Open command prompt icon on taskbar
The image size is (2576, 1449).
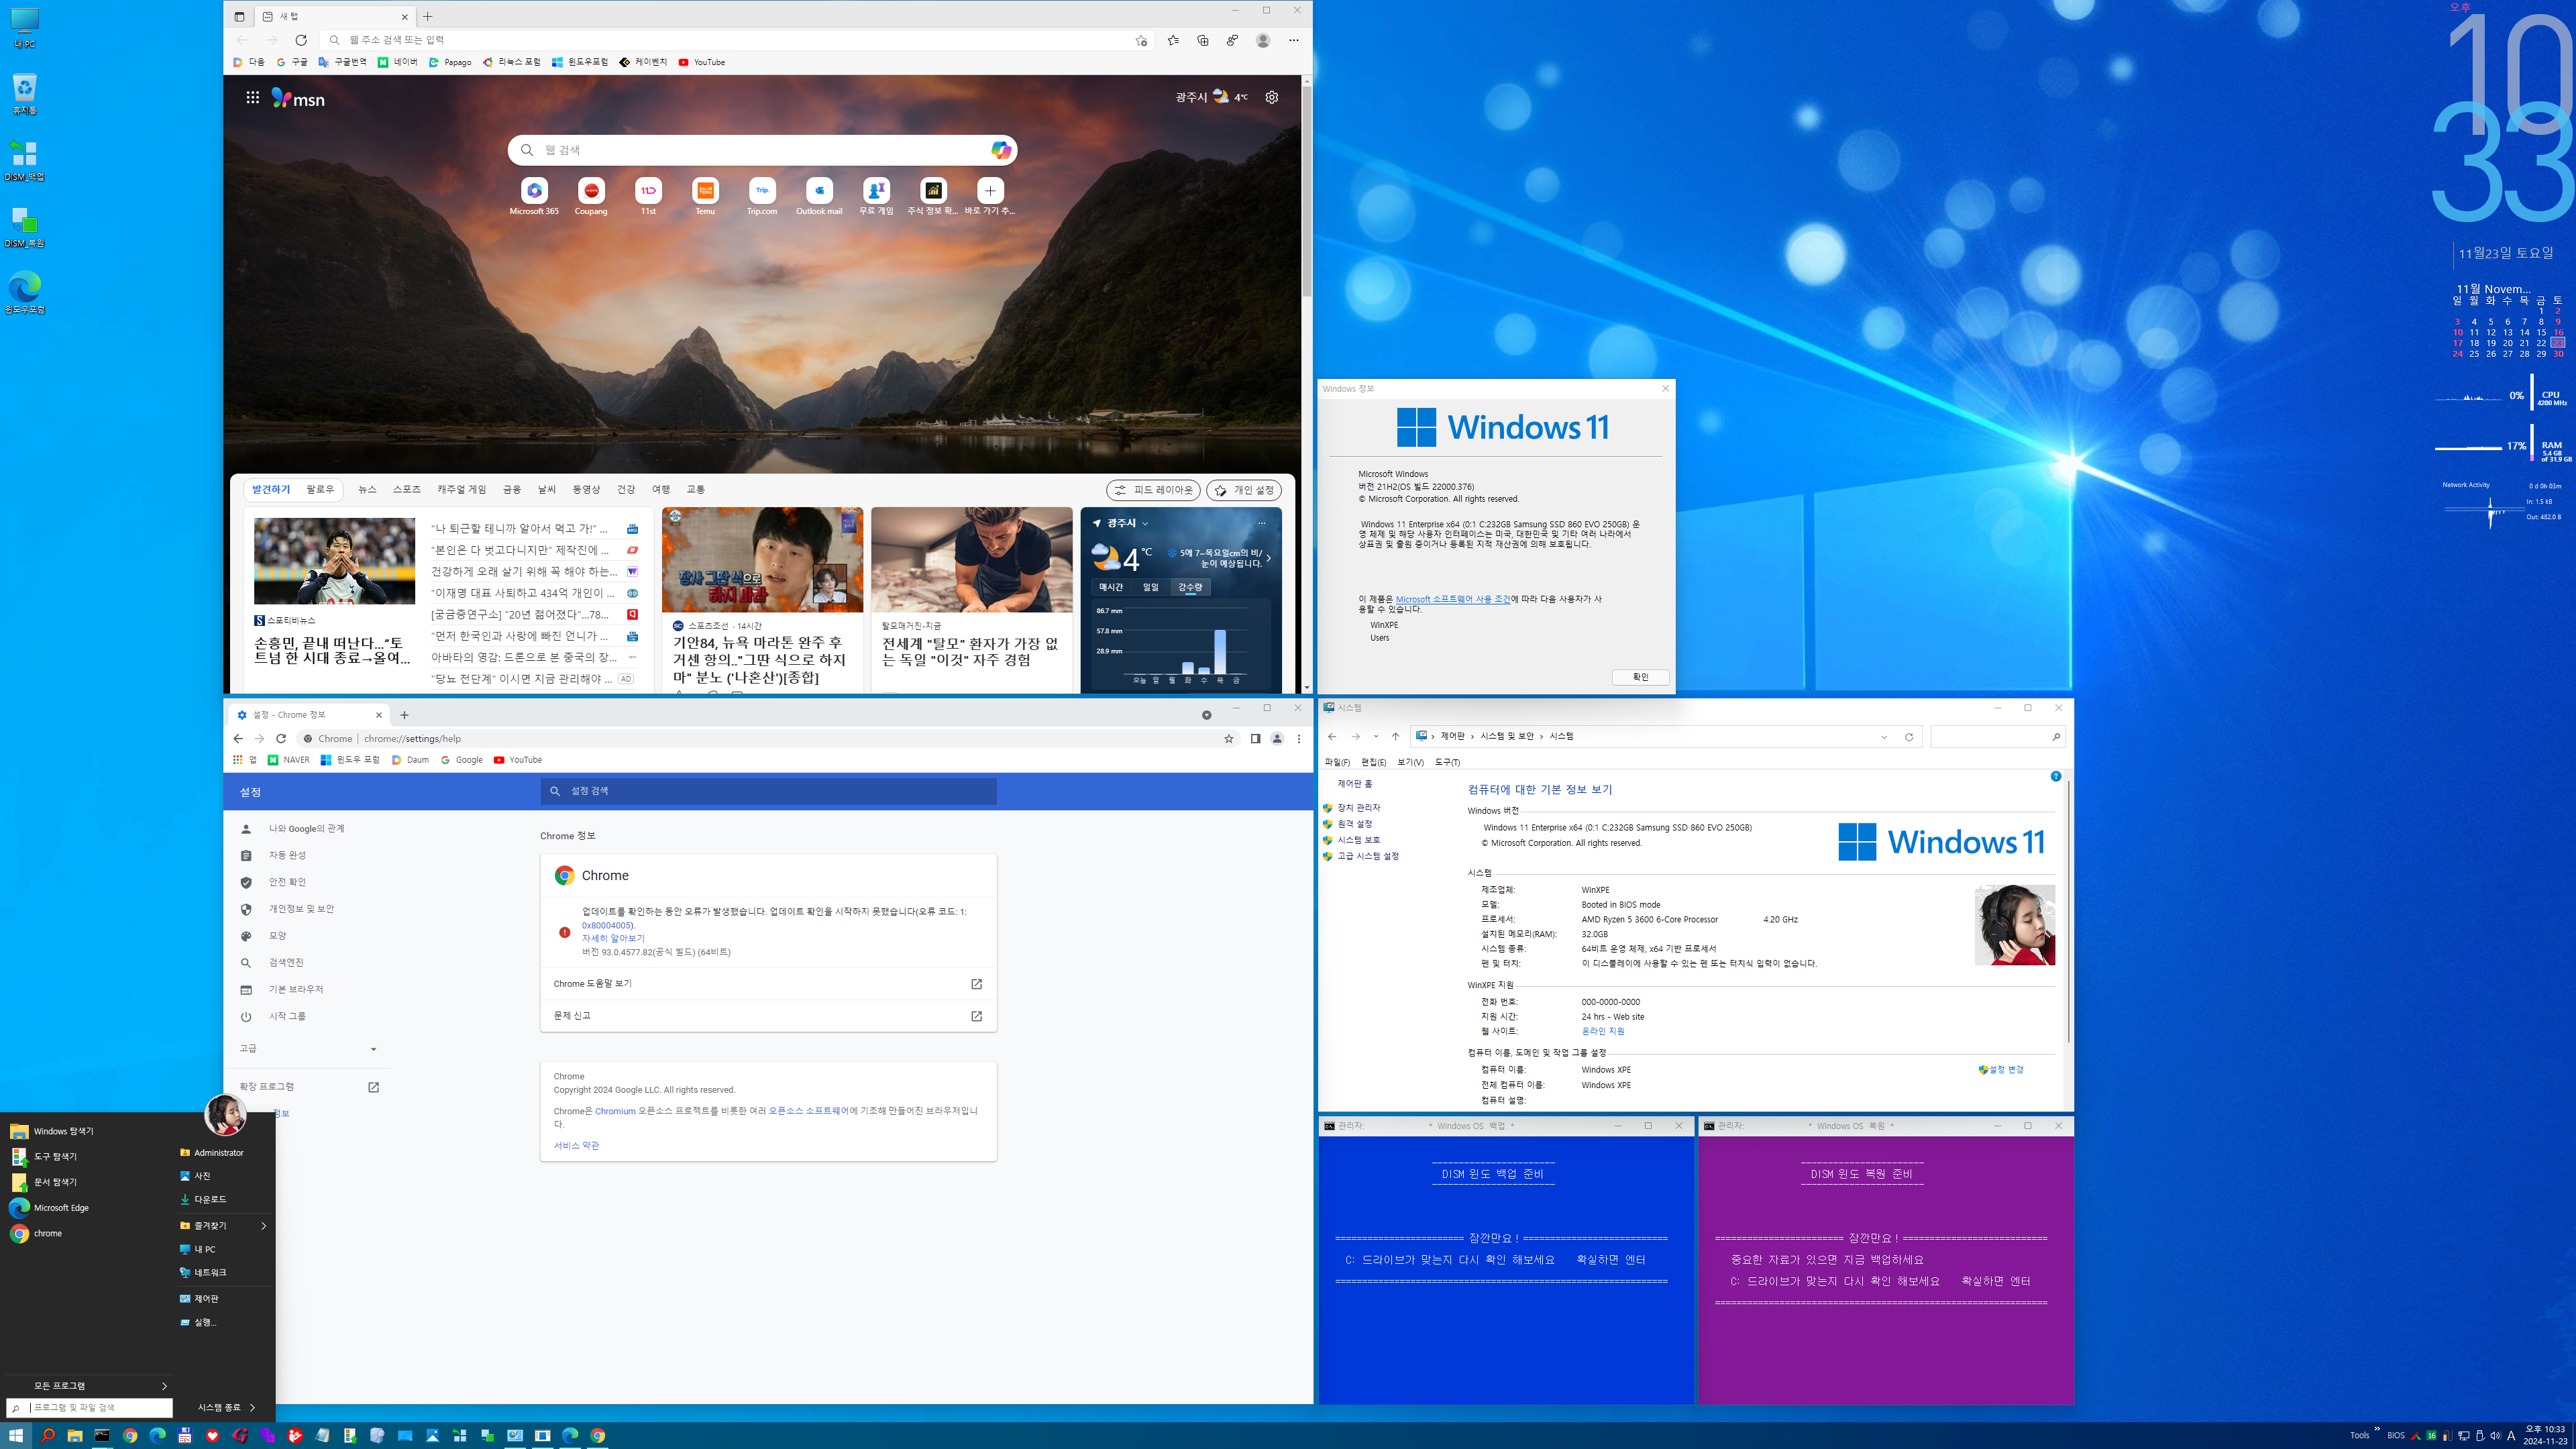pos(102,1435)
